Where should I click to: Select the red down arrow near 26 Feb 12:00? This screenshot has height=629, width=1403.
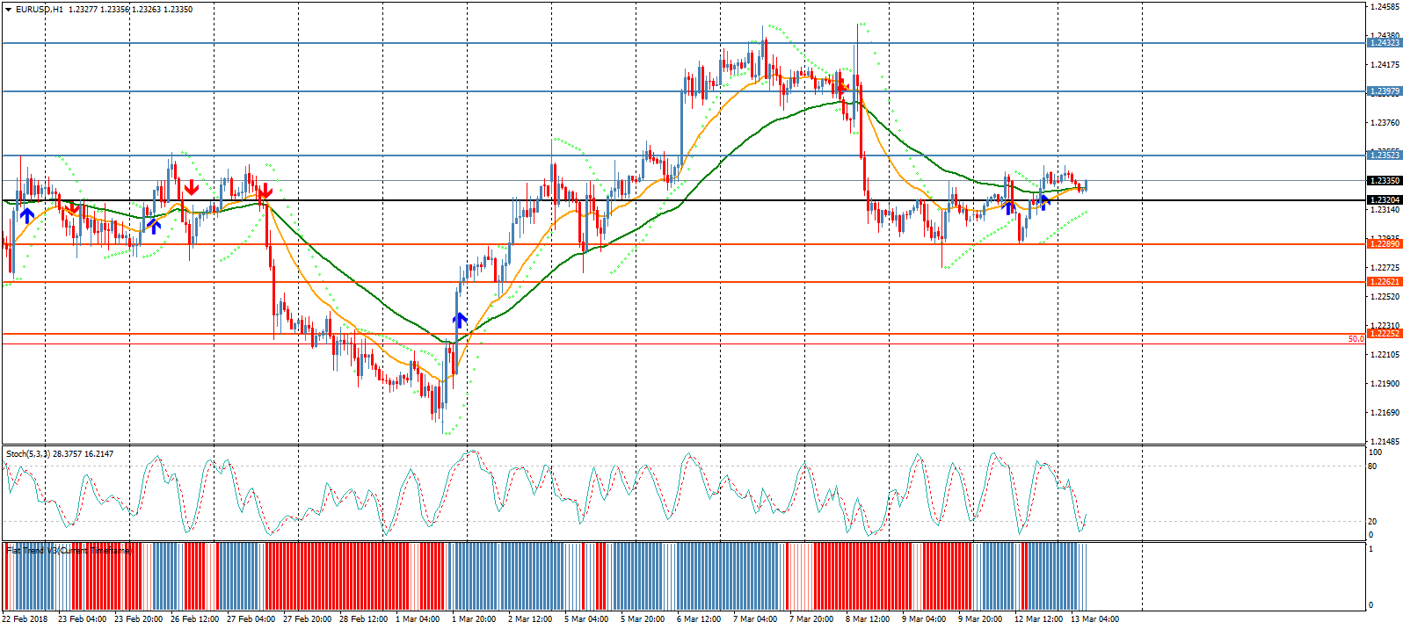pyautogui.click(x=191, y=187)
